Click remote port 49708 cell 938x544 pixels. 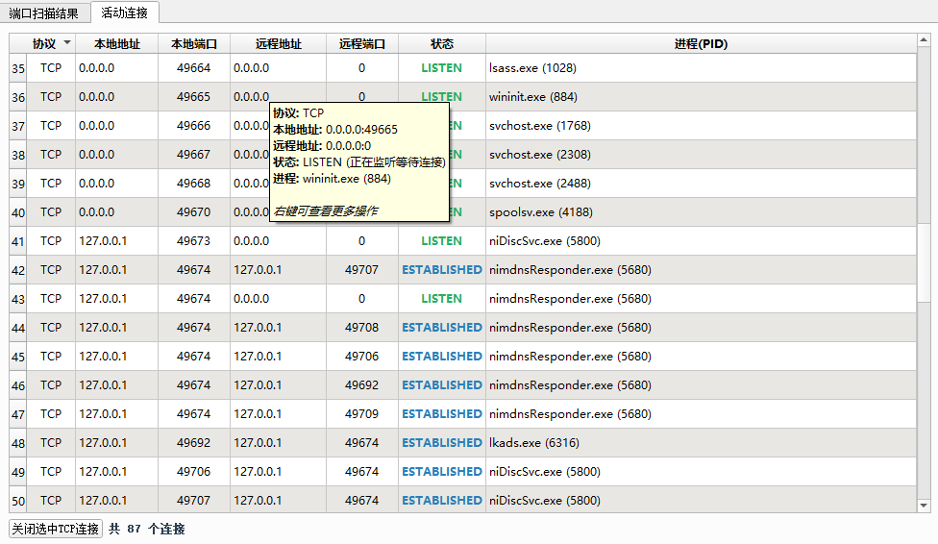coord(362,328)
